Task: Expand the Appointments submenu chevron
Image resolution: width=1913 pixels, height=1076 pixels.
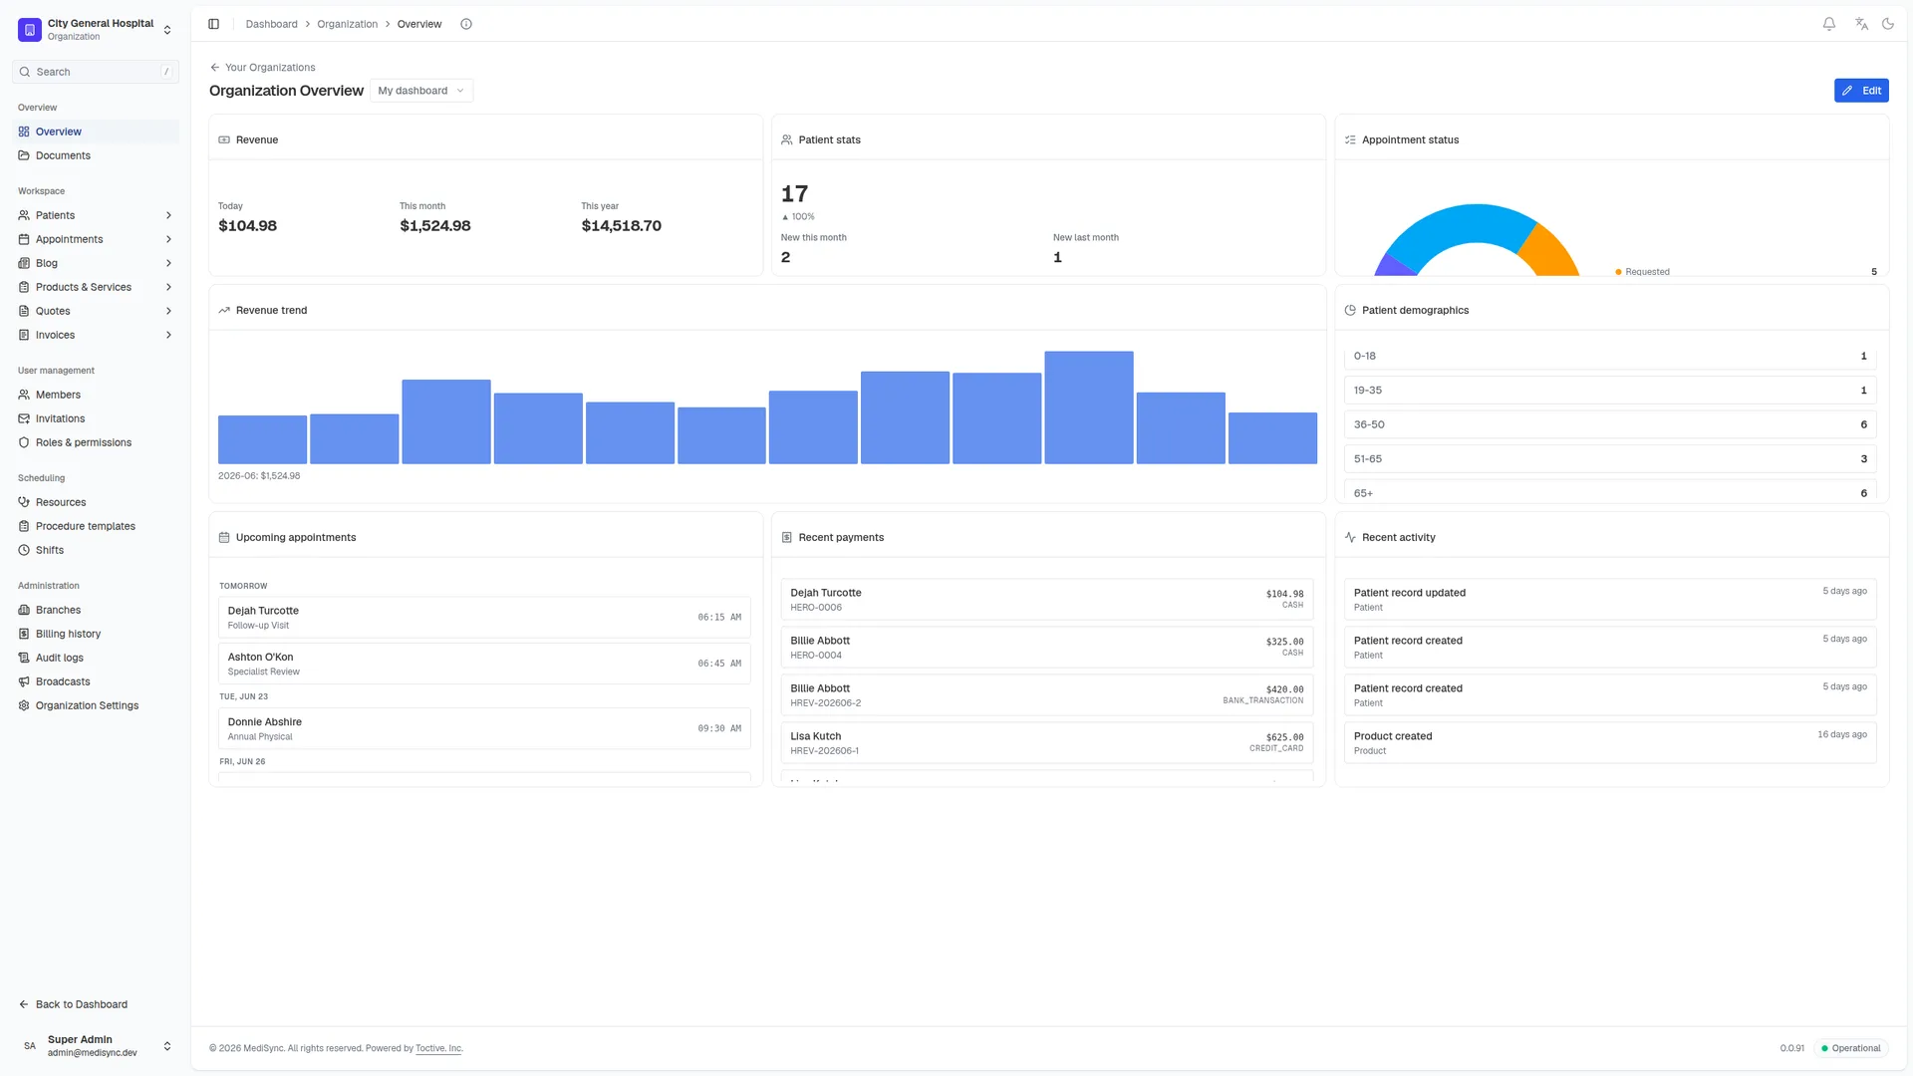Action: coord(168,239)
